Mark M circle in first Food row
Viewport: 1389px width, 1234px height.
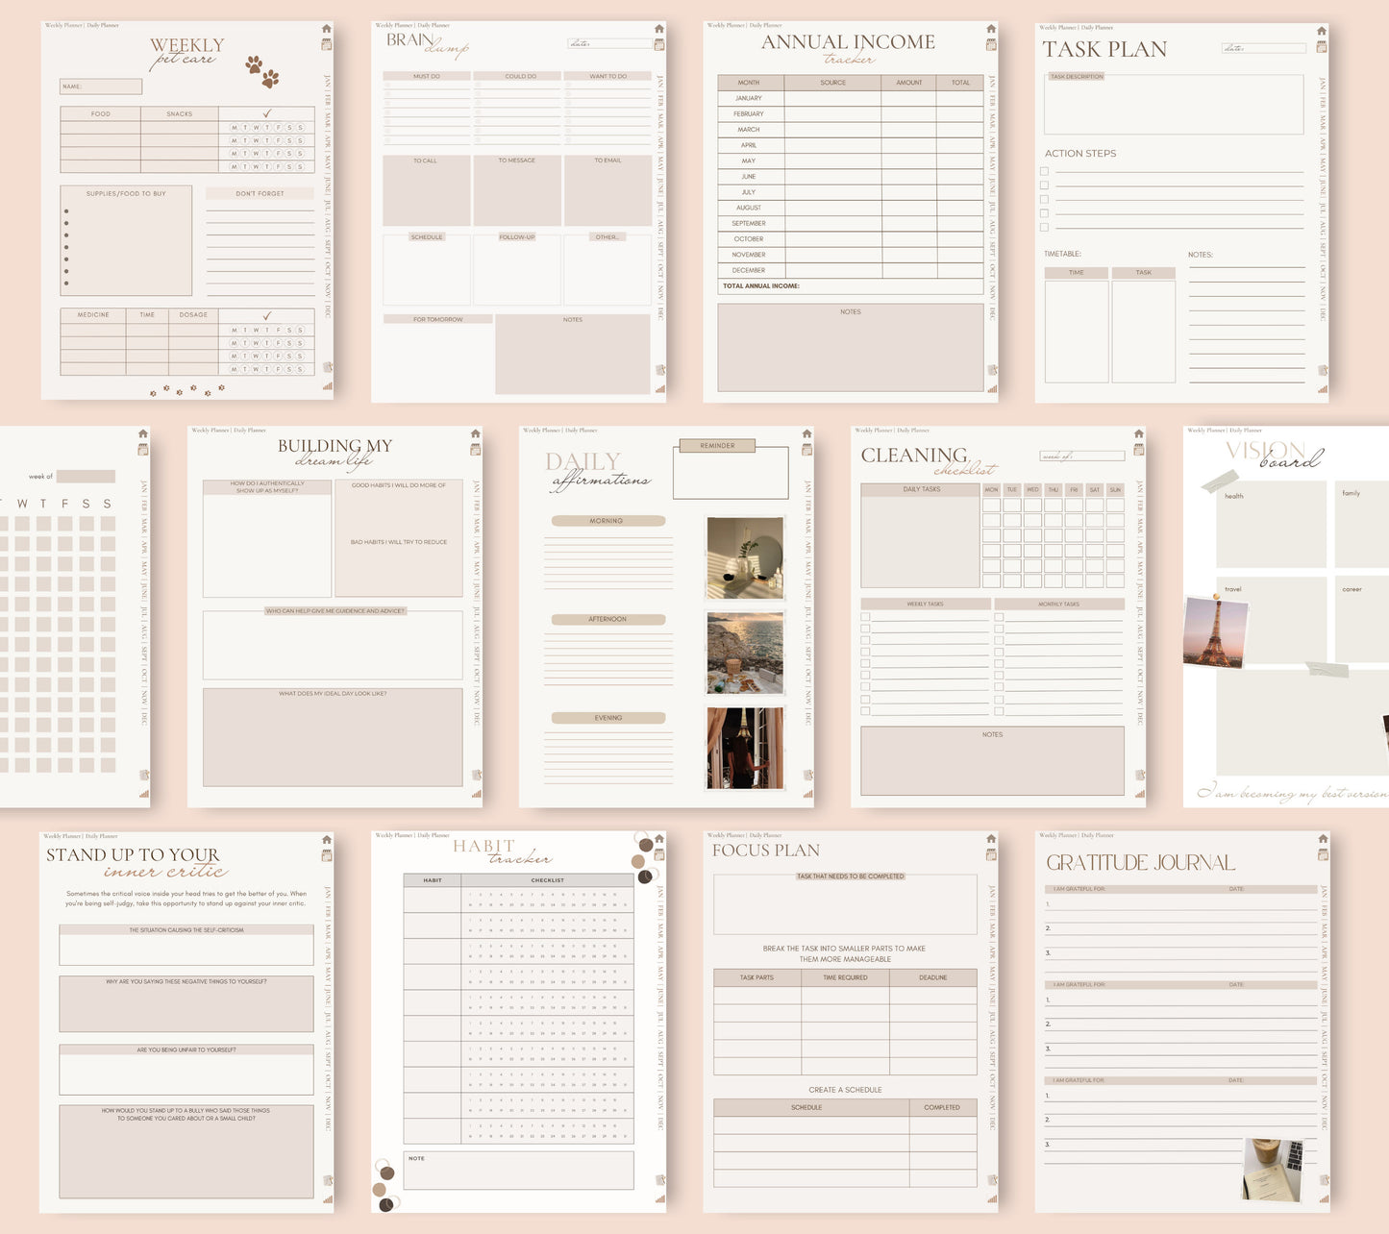234,128
